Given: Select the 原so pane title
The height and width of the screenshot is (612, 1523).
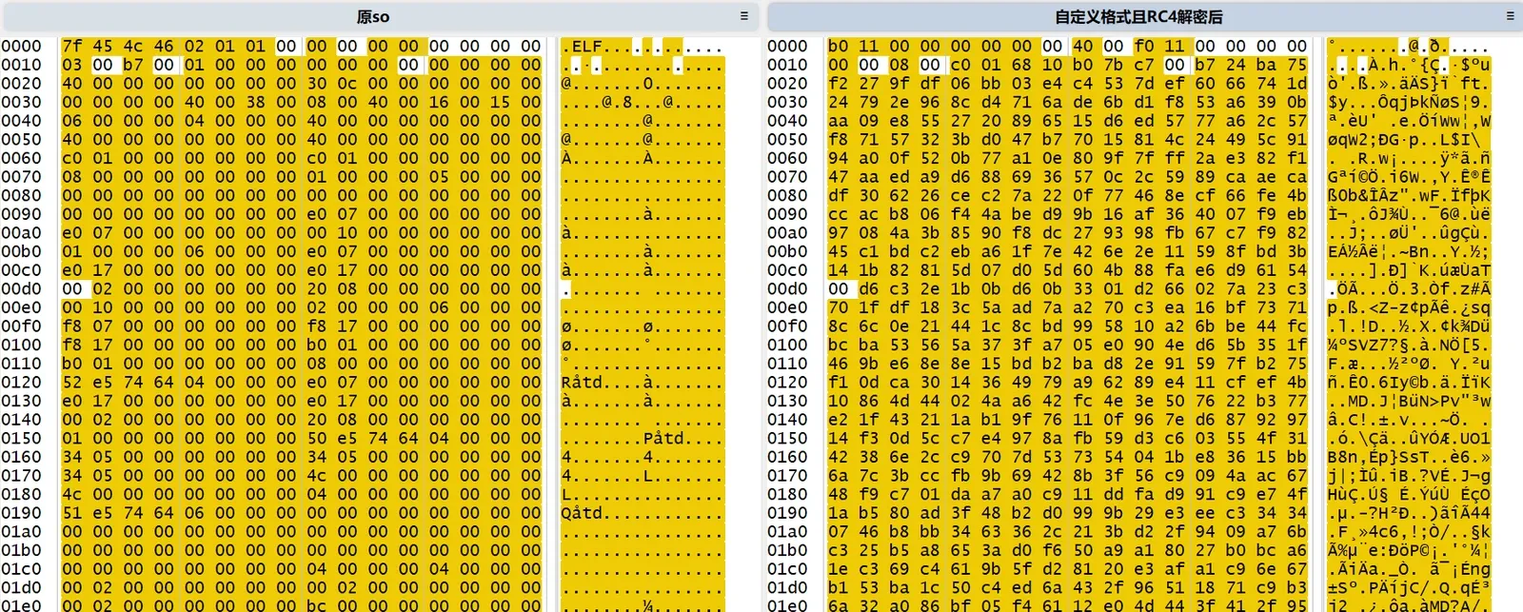Looking at the screenshot, I should point(373,17).
